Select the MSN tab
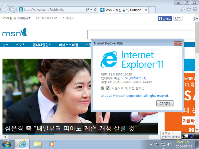Image resolution: width=199 pixels, height=149 pixels. coord(124,10)
